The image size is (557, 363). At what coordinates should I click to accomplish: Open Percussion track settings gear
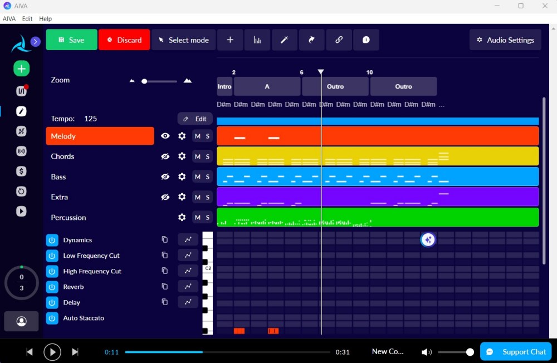click(182, 217)
